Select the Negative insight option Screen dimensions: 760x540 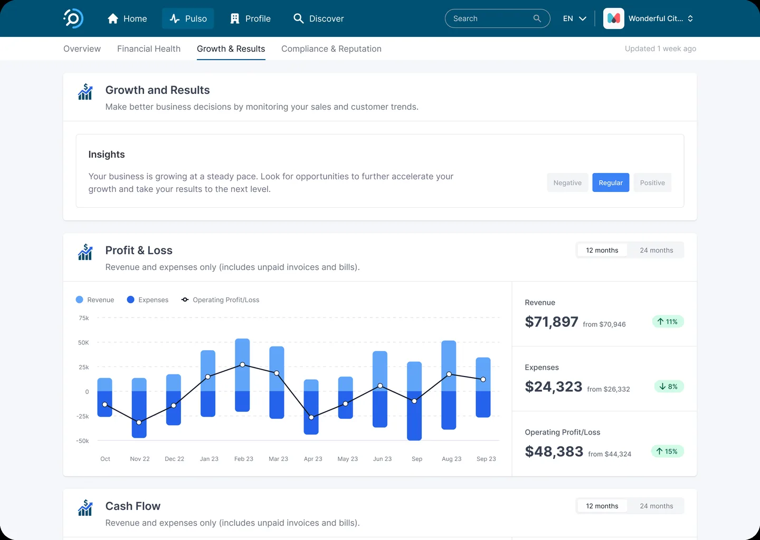(567, 182)
